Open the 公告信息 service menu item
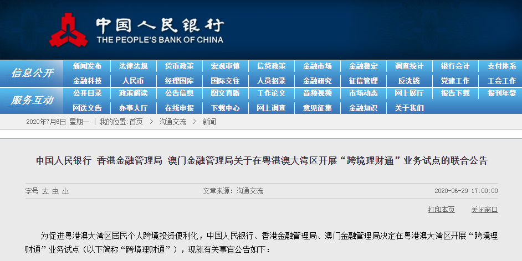This screenshot has height=261, width=522. [x=179, y=93]
